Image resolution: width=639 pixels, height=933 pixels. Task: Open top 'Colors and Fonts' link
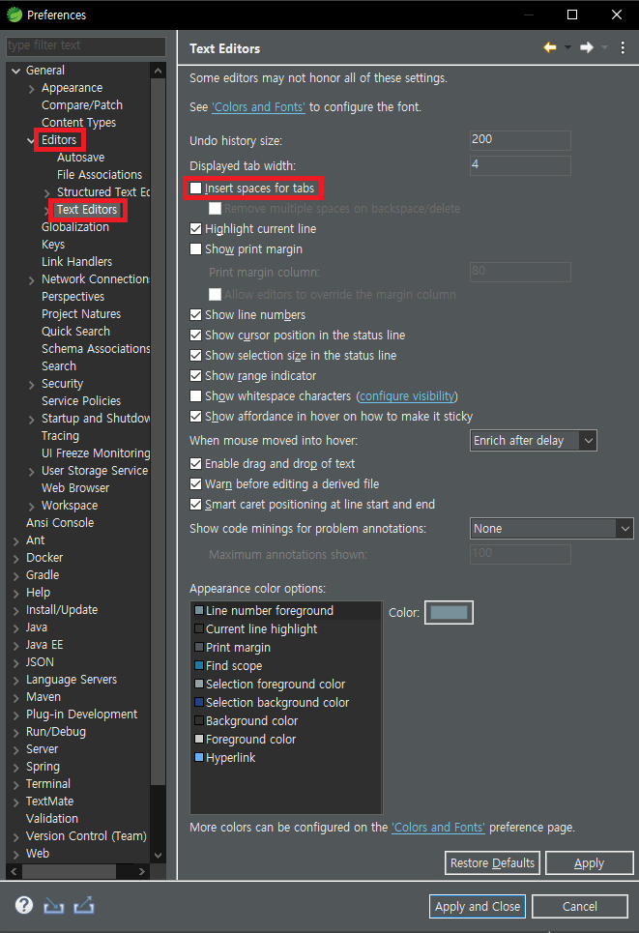pyautogui.click(x=259, y=107)
